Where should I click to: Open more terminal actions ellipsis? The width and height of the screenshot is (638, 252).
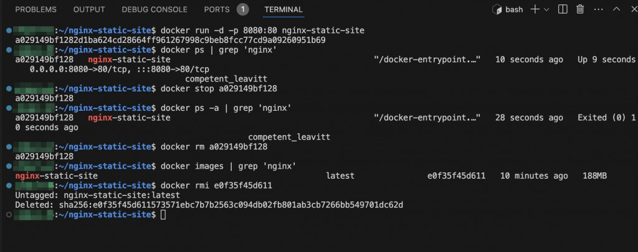click(x=598, y=9)
